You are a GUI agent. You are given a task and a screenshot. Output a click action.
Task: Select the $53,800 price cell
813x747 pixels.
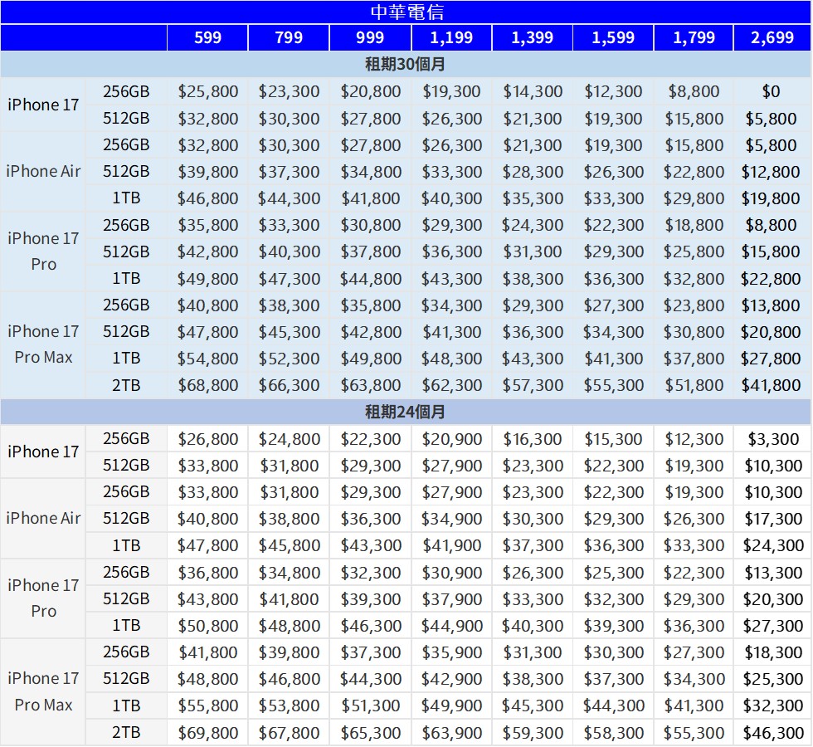(290, 705)
